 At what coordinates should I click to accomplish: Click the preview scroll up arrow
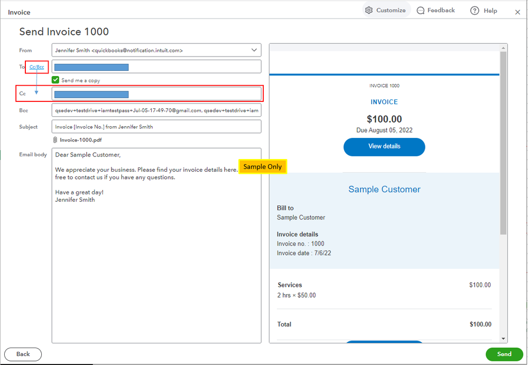(x=503, y=48)
